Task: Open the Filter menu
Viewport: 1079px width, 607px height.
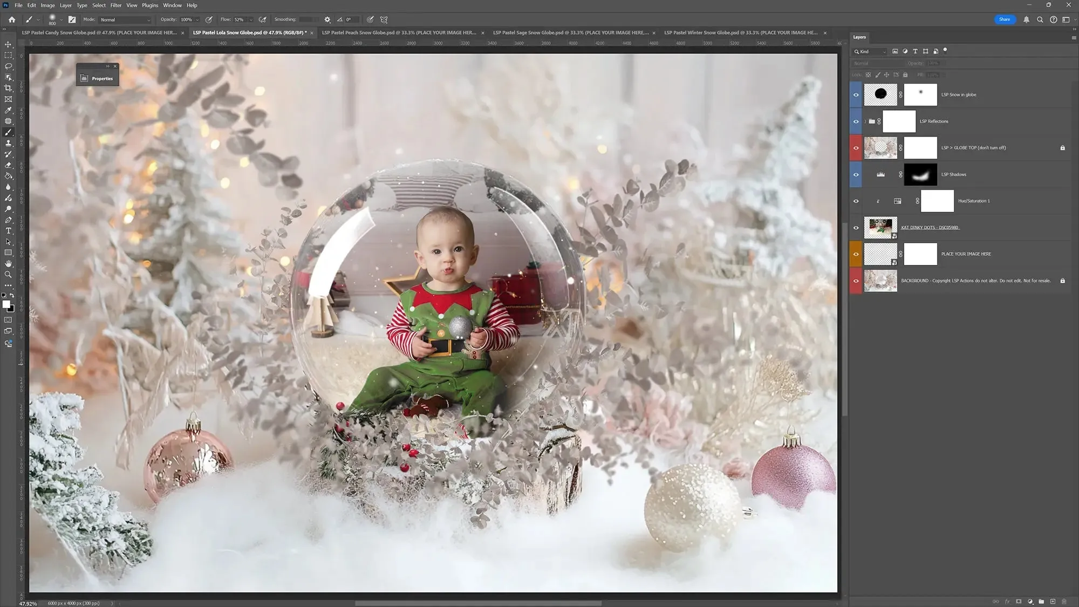Action: click(116, 5)
